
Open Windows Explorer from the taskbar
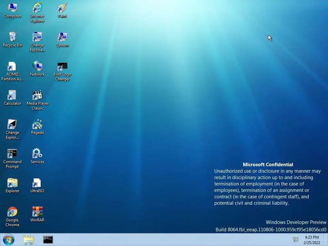(x=29, y=240)
